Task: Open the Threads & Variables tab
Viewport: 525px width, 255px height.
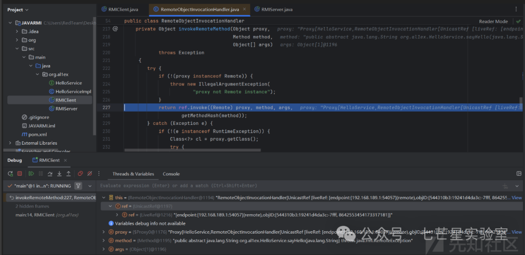Action: pos(133,174)
